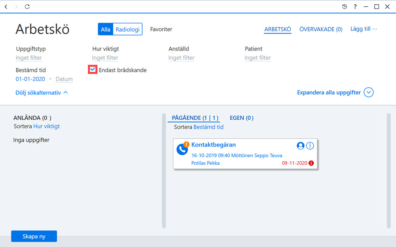The height and width of the screenshot is (247, 396).
Task: Click the Skapa ny button
Action: click(x=34, y=236)
